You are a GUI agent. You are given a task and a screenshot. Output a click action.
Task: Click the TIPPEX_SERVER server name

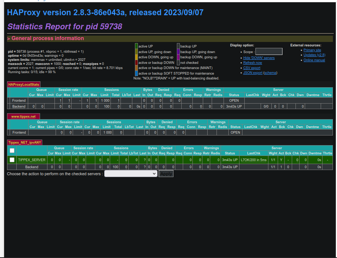tap(32, 160)
